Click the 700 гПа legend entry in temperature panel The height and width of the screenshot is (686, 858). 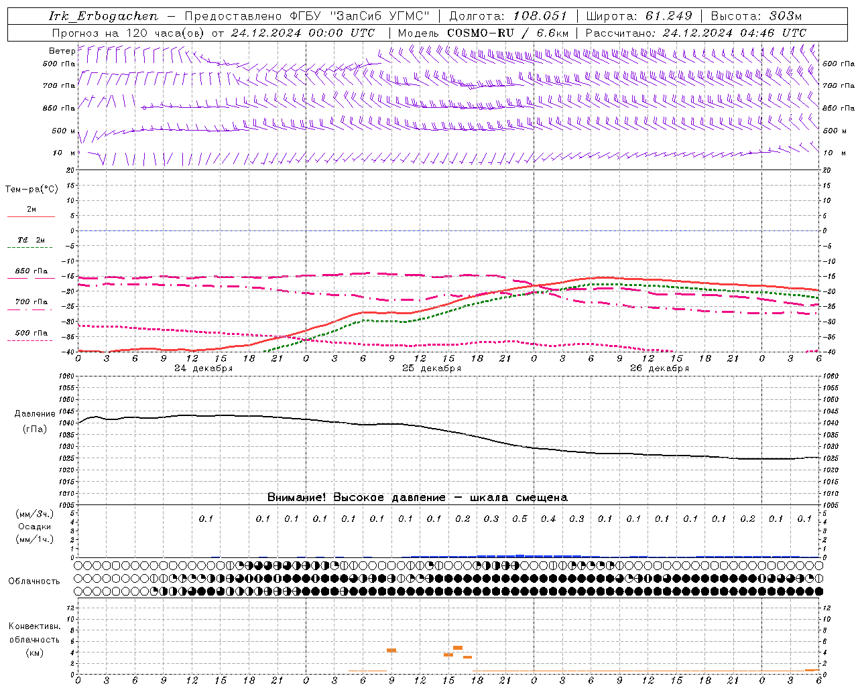(31, 304)
